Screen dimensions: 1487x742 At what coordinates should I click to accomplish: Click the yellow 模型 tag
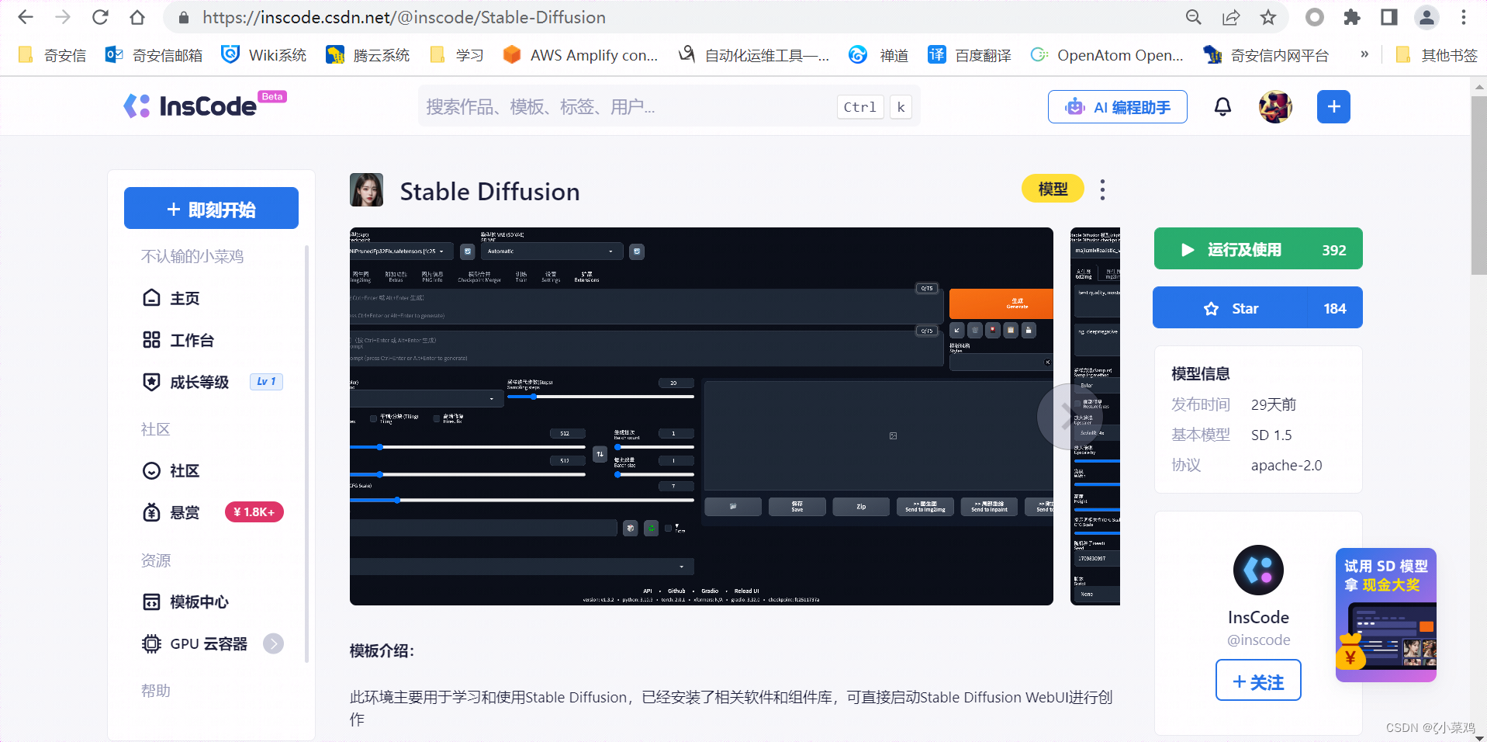point(1053,189)
